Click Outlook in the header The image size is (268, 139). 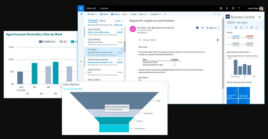coord(104,8)
